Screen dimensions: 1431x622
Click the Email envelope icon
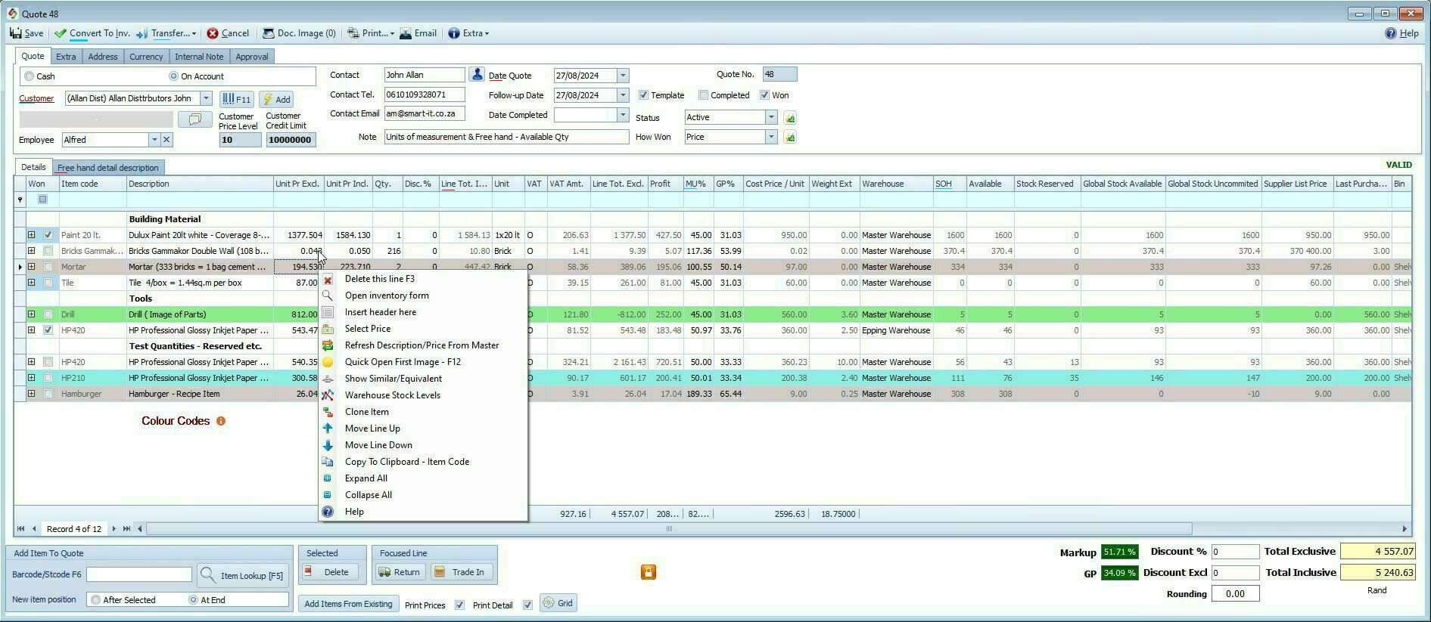tap(406, 33)
